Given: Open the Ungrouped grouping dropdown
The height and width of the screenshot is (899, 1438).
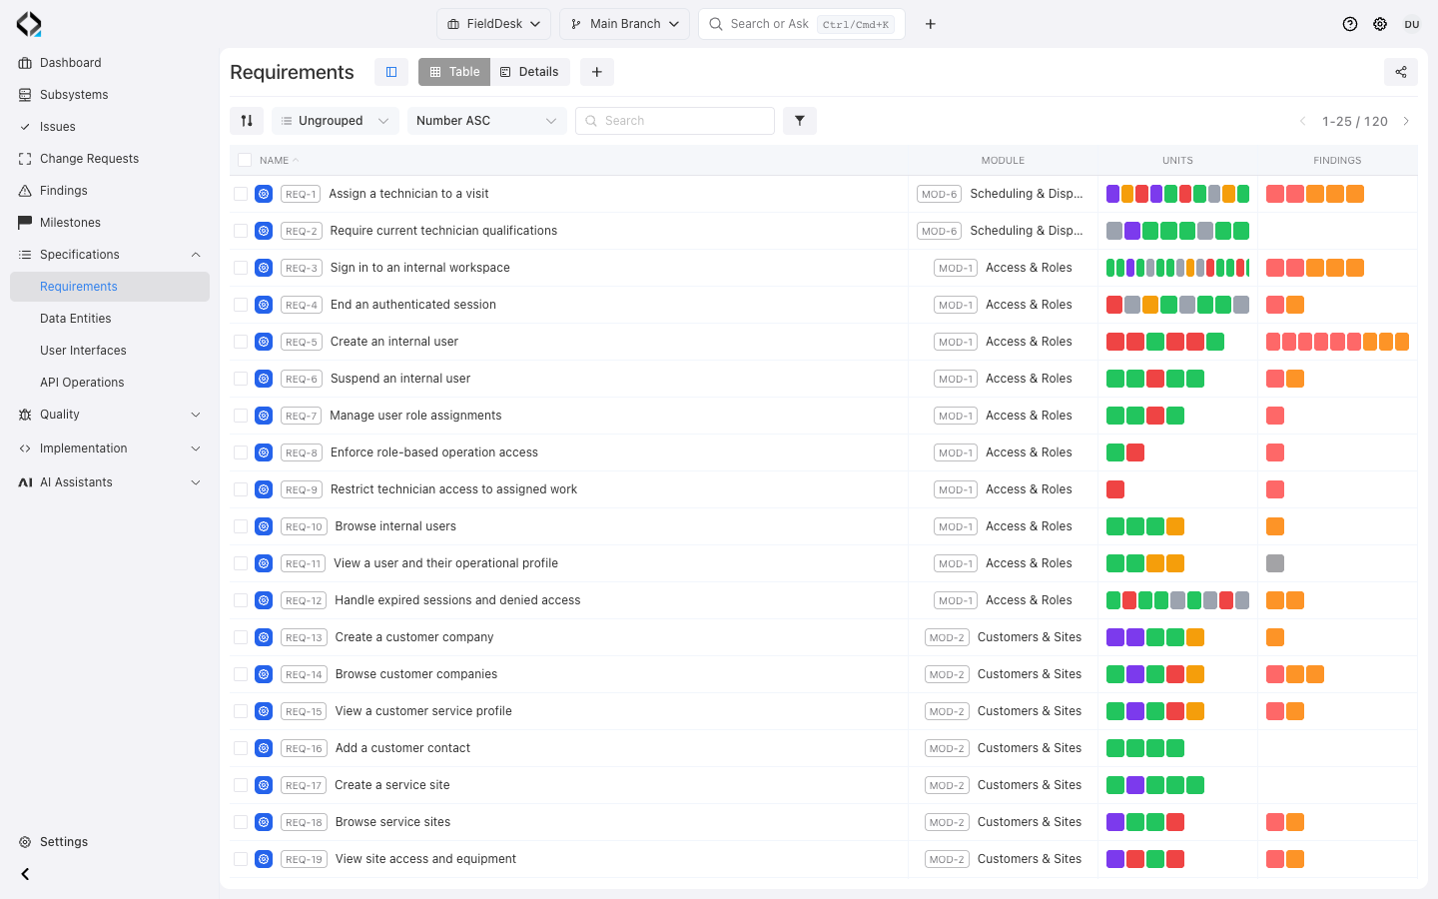Looking at the screenshot, I should 336,121.
